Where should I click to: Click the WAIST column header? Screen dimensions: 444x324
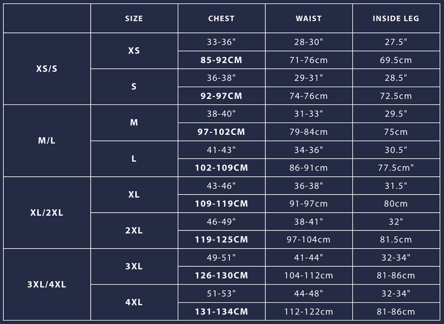click(x=309, y=18)
